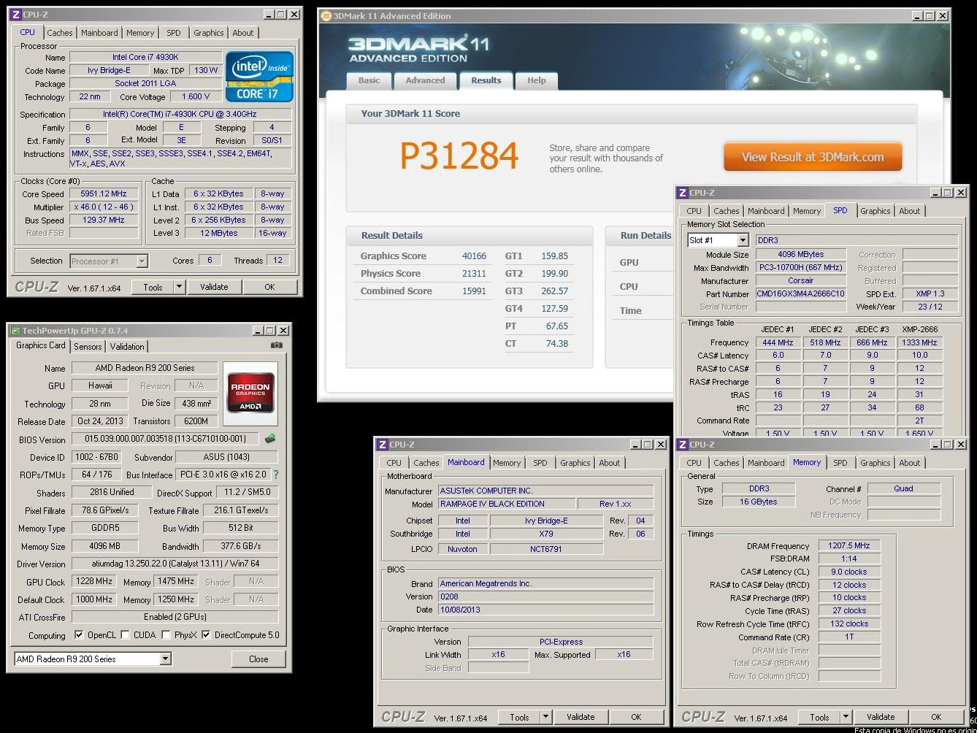
Task: Expand Tools arrow in CPU-Z Memory window
Action: (846, 717)
